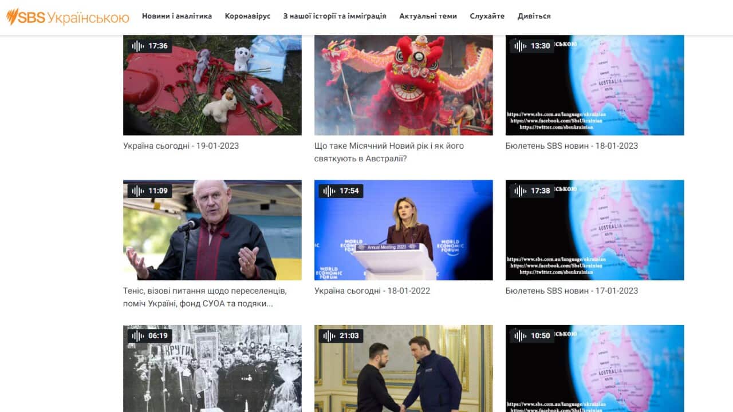Click Дивіться in the top menu
This screenshot has height=412, width=733.
tap(534, 16)
